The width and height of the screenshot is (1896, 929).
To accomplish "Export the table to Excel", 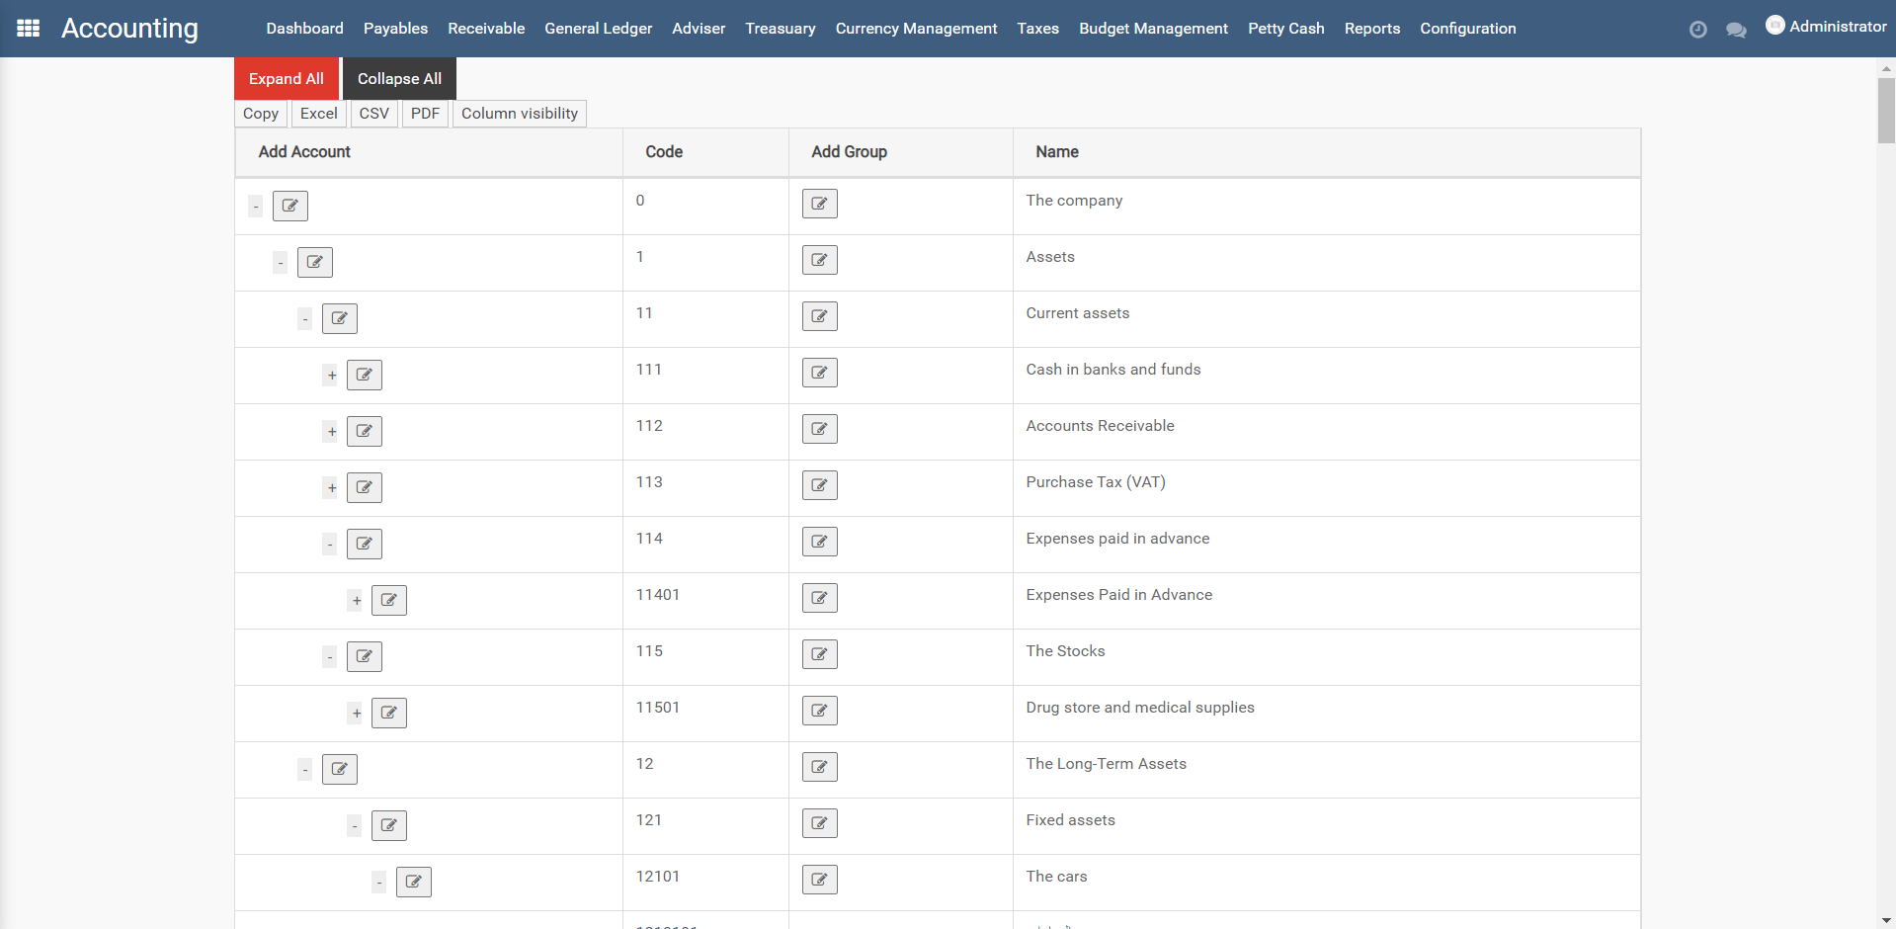I will 319,114.
